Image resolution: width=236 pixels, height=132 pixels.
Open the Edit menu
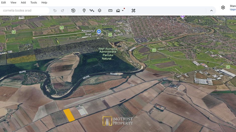click(4, 3)
